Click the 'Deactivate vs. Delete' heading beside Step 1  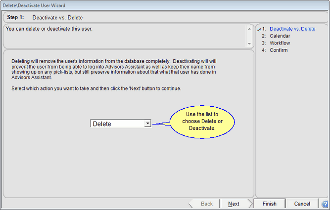point(60,17)
